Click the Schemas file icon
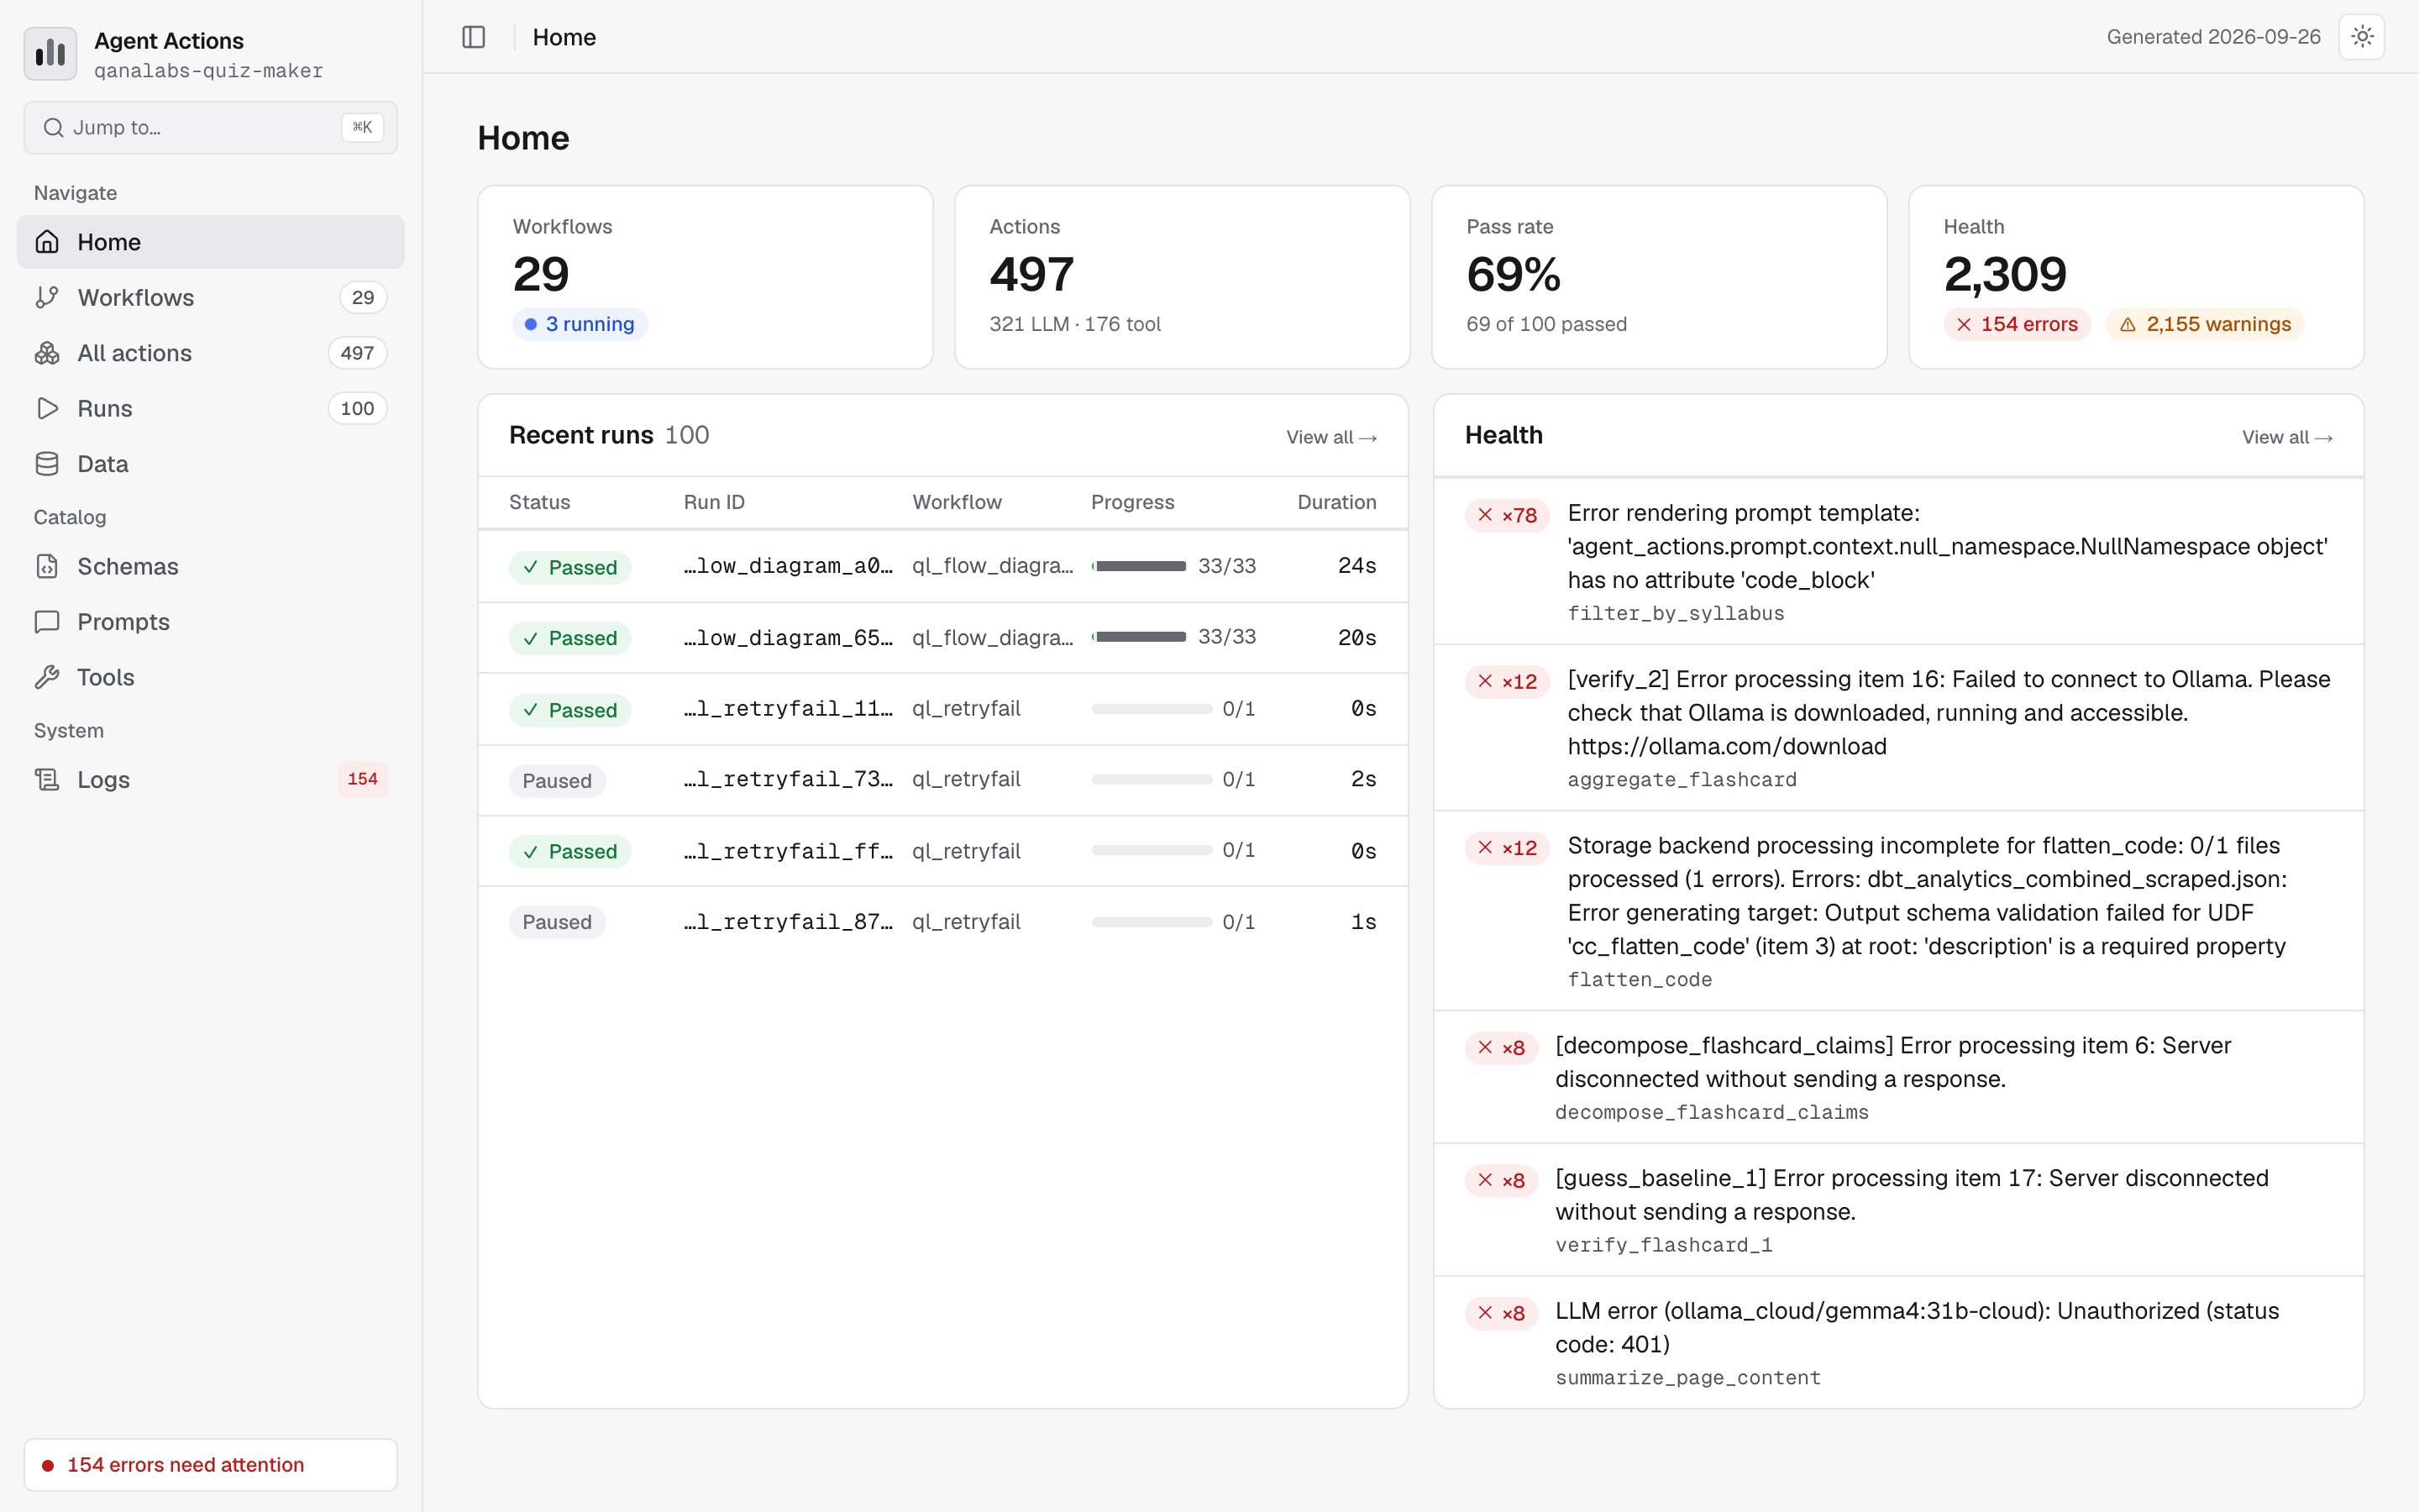Screen dimensions: 2419x1512 (x=47, y=566)
